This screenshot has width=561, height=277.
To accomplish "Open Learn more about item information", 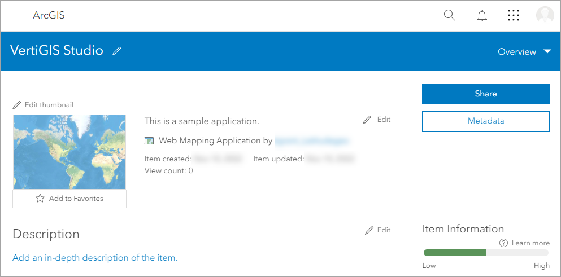I will click(x=524, y=243).
